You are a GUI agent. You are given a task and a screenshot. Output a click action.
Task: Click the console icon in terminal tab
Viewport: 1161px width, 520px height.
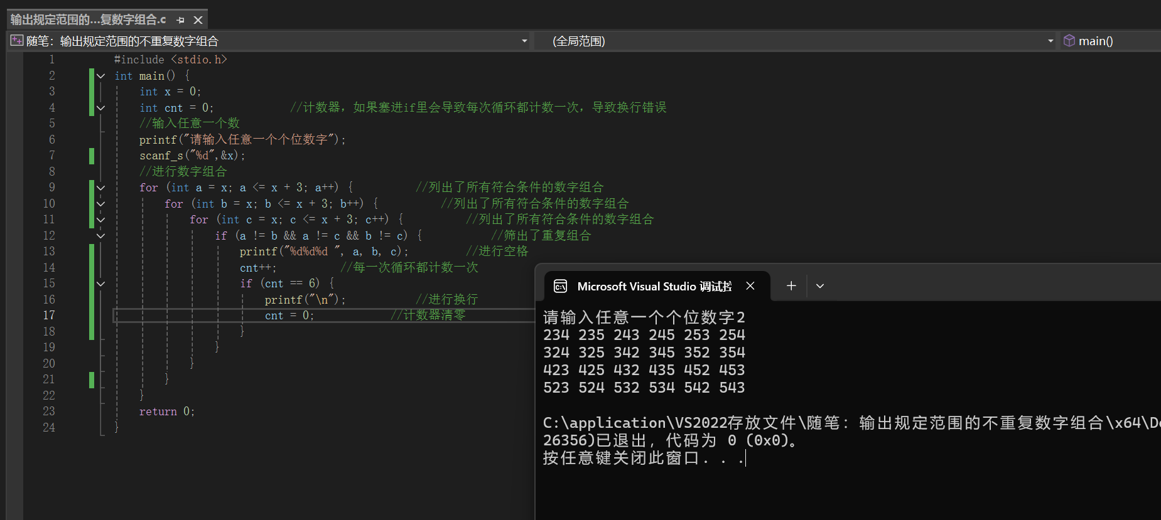pos(560,287)
